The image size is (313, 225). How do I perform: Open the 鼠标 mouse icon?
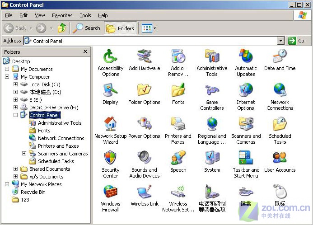(x=280, y=192)
